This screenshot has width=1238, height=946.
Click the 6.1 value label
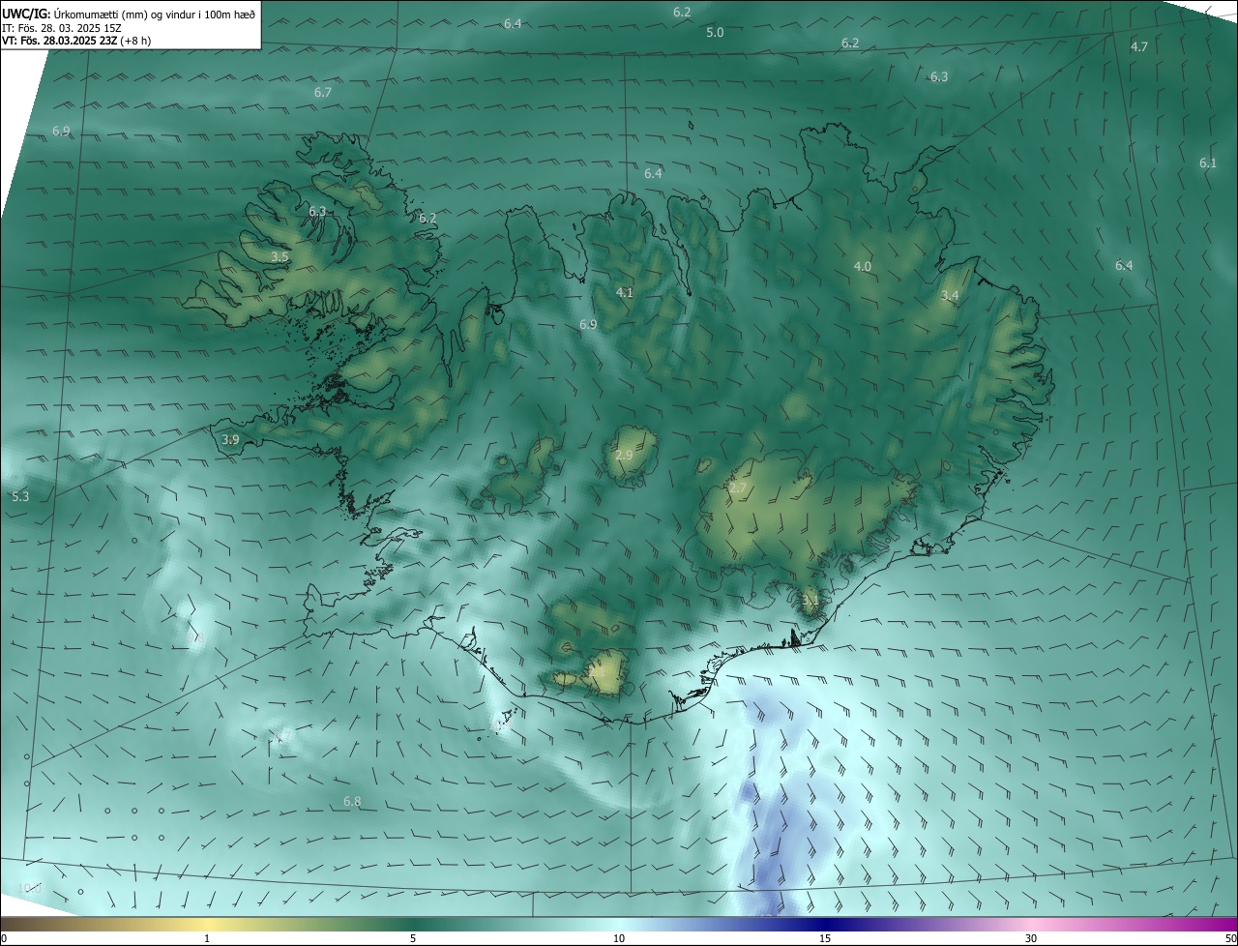pos(1208,163)
